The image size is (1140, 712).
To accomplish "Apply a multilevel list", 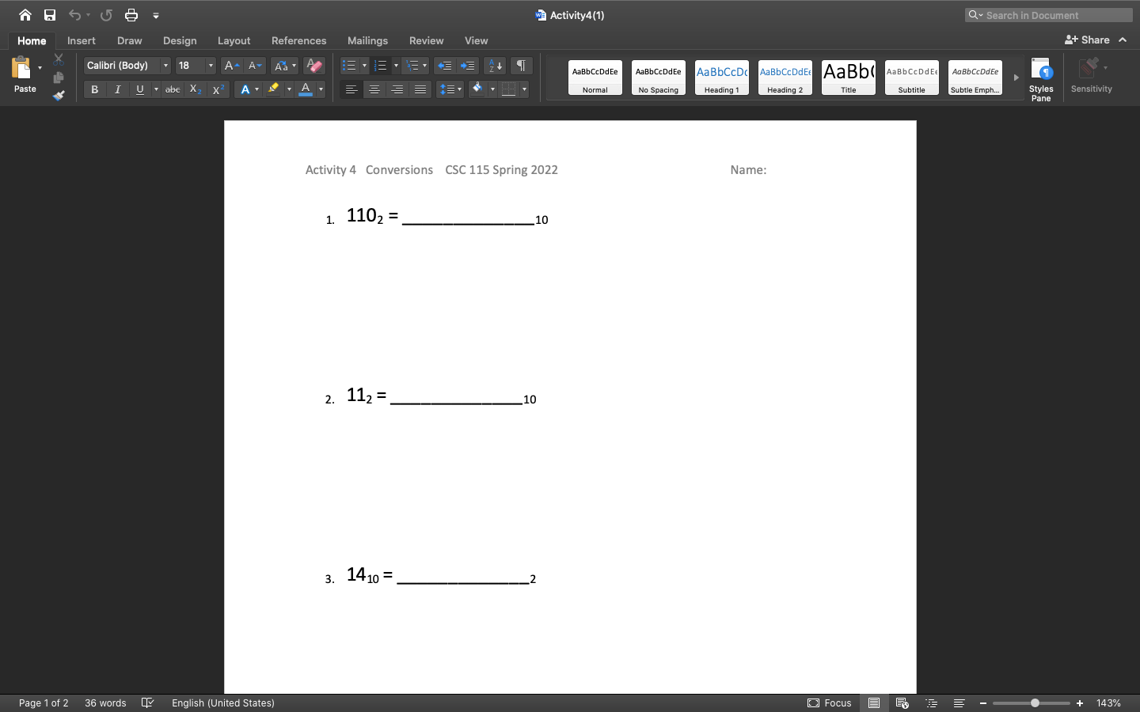I will coord(412,66).
